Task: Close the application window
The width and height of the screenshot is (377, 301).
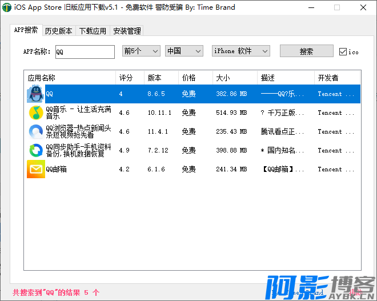Action: [363, 7]
